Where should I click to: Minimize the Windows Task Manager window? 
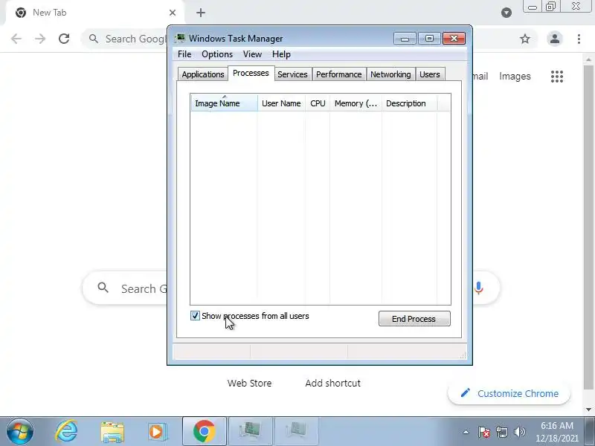[x=405, y=39]
